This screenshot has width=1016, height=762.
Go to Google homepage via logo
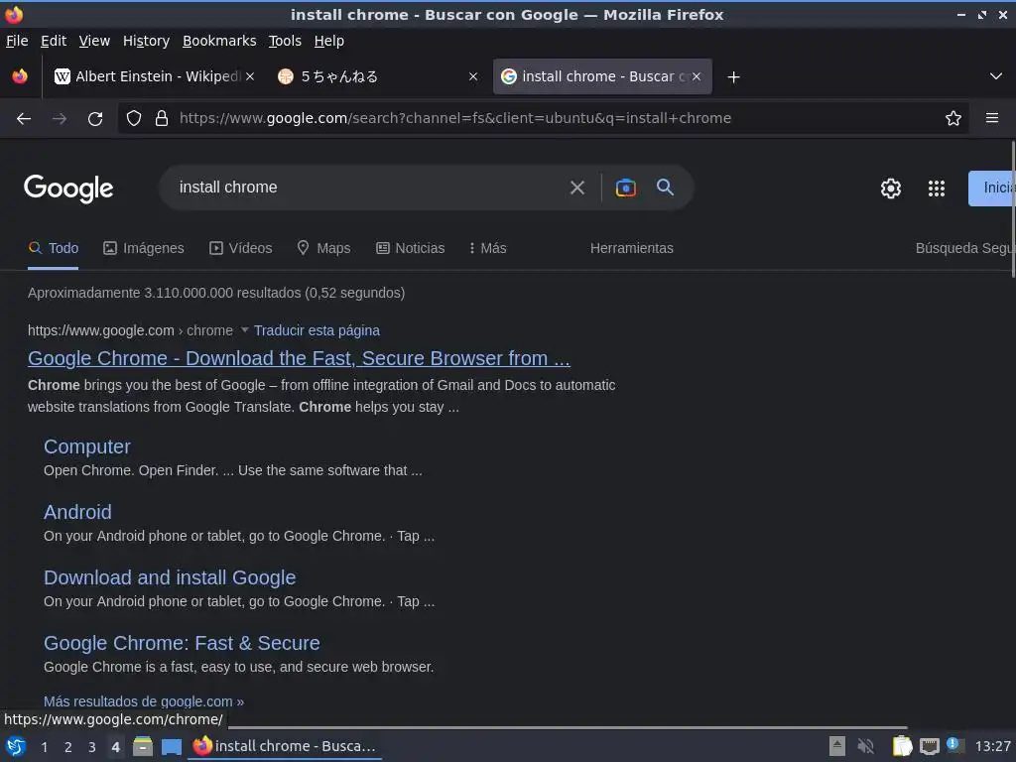coord(68,189)
